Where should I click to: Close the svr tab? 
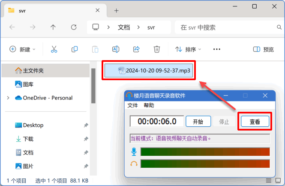coord(98,10)
